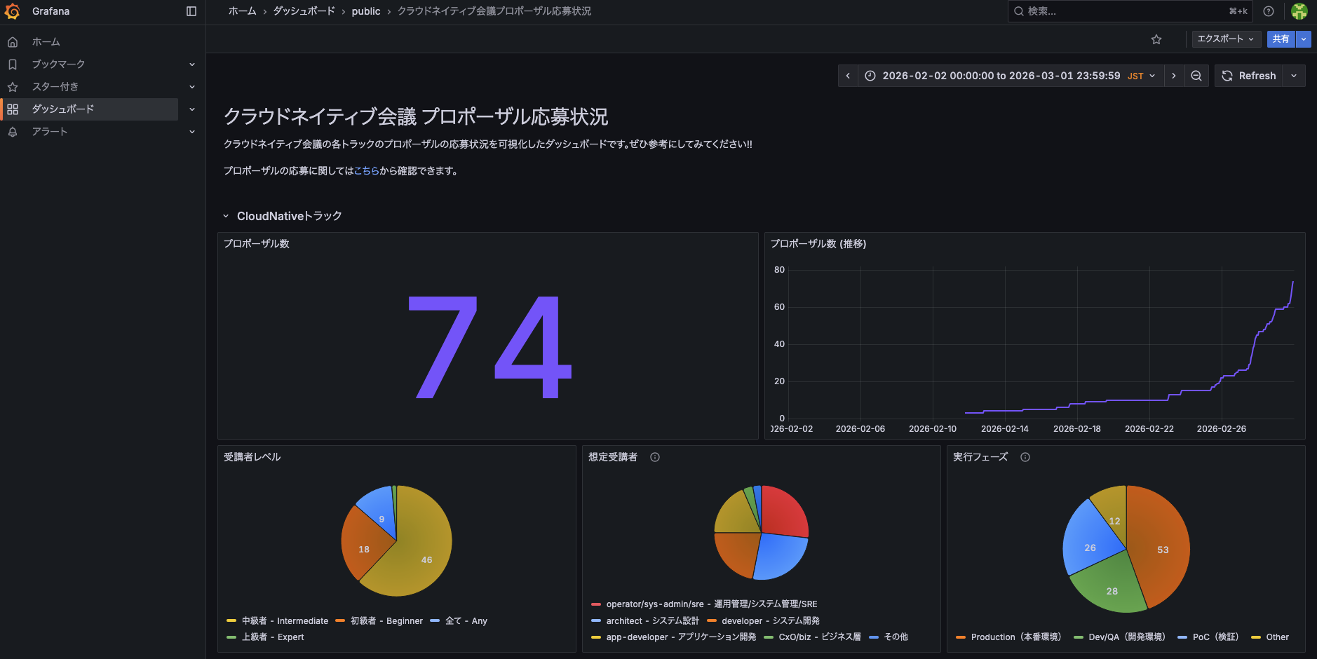The width and height of the screenshot is (1317, 659).
Task: Click the 共有 share button
Action: click(x=1281, y=39)
